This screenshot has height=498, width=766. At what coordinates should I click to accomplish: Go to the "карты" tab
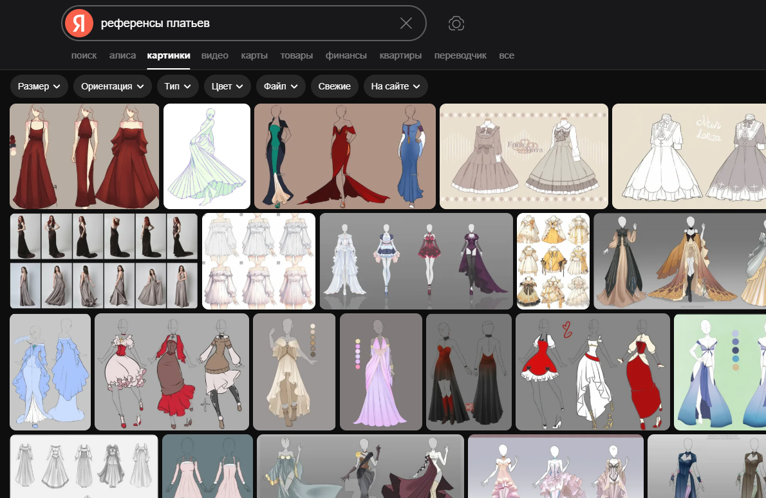(x=254, y=55)
